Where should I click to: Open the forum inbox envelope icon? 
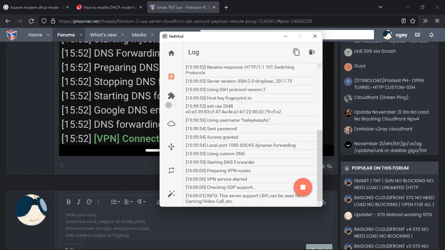click(417, 35)
